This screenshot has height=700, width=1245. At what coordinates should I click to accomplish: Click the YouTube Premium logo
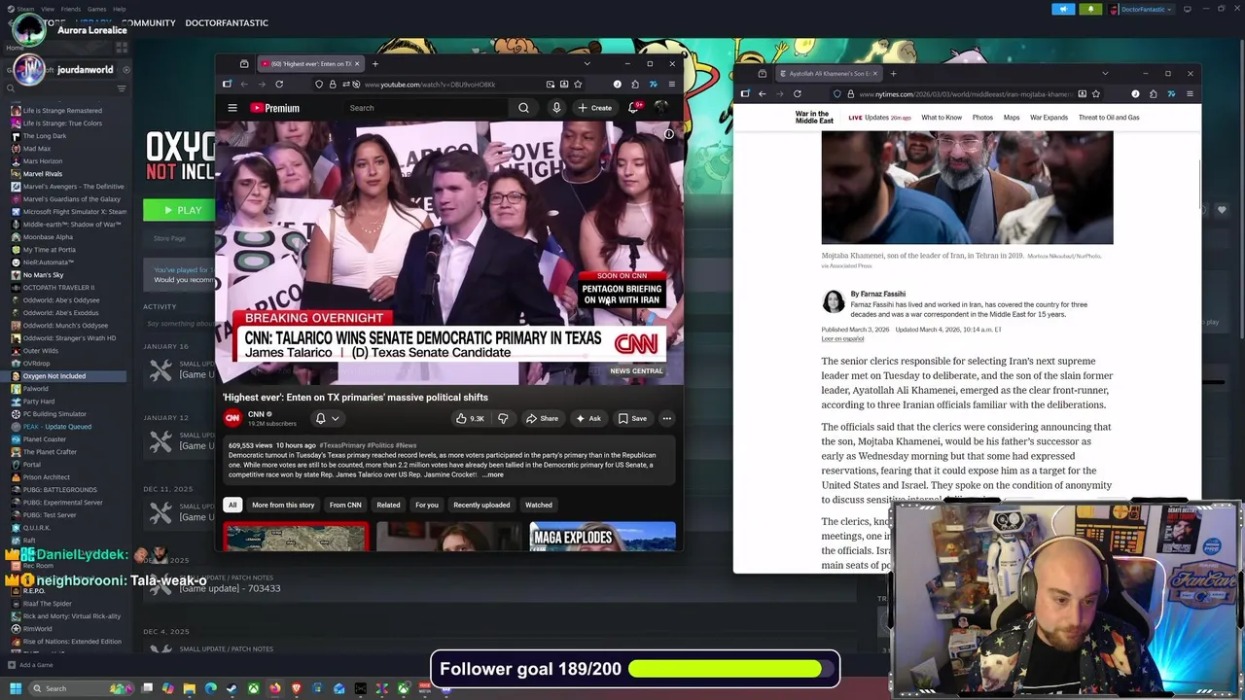click(x=275, y=108)
